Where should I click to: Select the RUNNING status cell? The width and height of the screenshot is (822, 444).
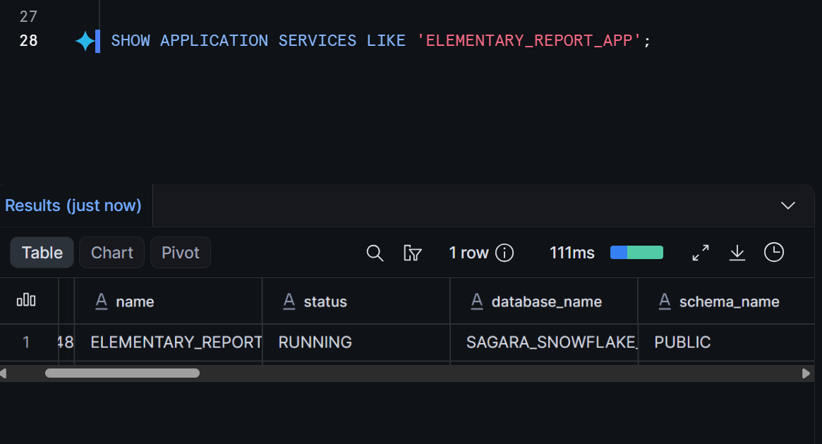tap(356, 342)
